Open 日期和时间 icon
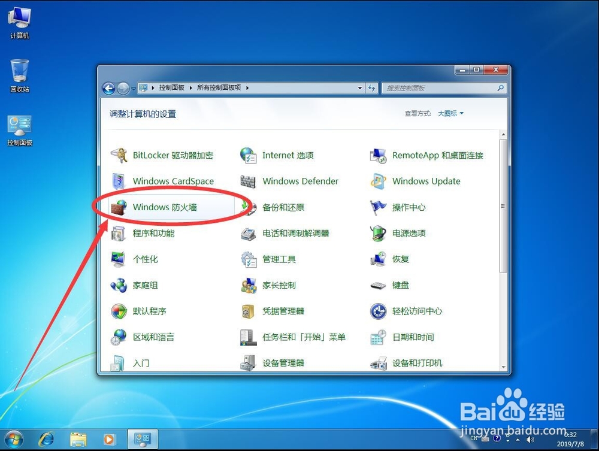Image resolution: width=599 pixels, height=451 pixels. (x=379, y=337)
